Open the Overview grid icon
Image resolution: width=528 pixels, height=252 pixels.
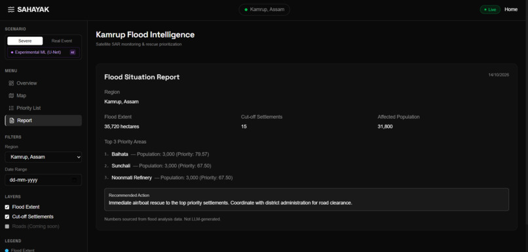pos(11,83)
